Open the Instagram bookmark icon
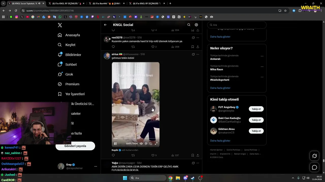The image size is (325, 182). tap(17, 17)
